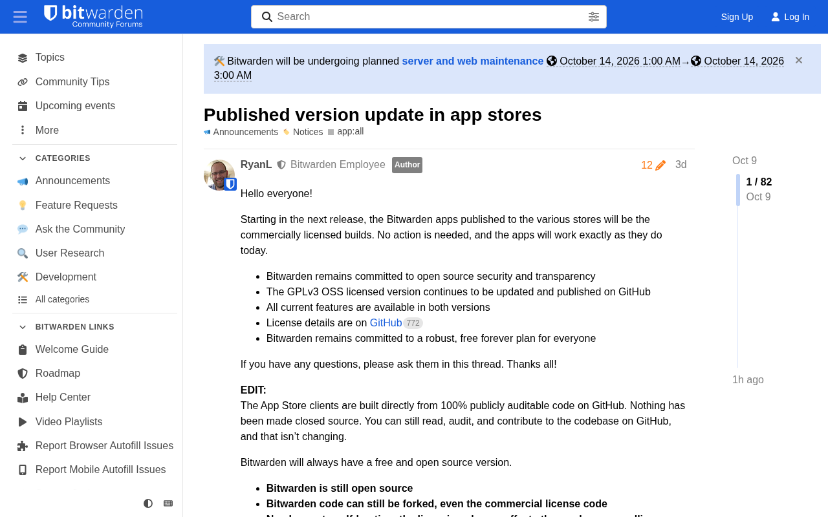This screenshot has height=517, width=828.
Task: Click Log In button
Action: coord(790,17)
